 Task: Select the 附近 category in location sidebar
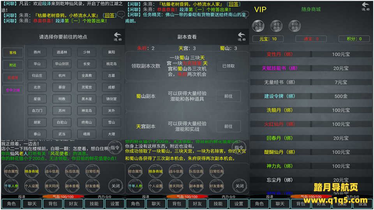pos(13,65)
